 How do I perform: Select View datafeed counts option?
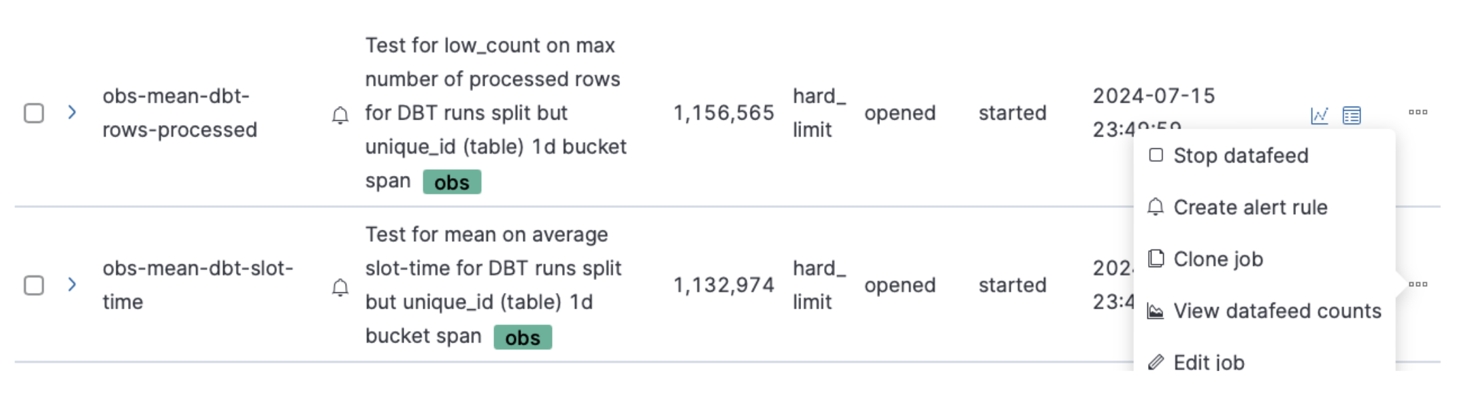click(1277, 311)
